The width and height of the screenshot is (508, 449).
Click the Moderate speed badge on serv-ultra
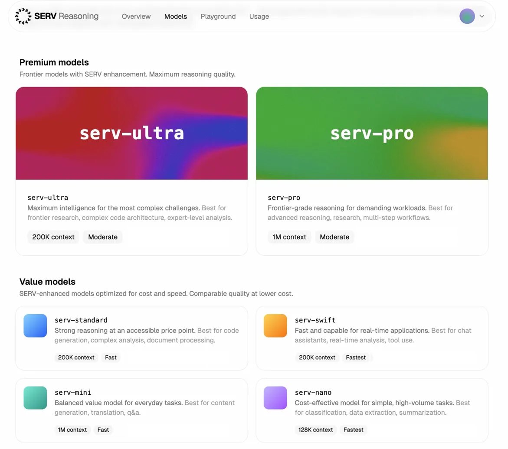[x=102, y=237]
